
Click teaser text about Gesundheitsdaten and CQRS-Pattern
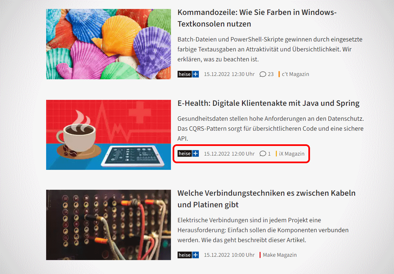271,128
